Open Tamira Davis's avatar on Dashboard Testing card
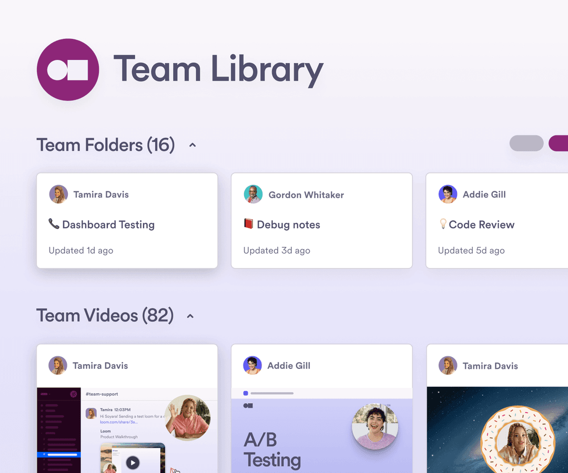Image resolution: width=568 pixels, height=473 pixels. coord(58,194)
